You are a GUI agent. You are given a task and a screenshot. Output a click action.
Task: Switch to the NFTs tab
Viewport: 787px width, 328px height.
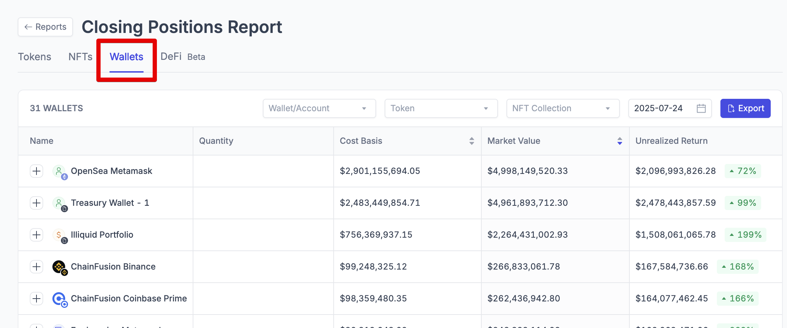(80, 57)
